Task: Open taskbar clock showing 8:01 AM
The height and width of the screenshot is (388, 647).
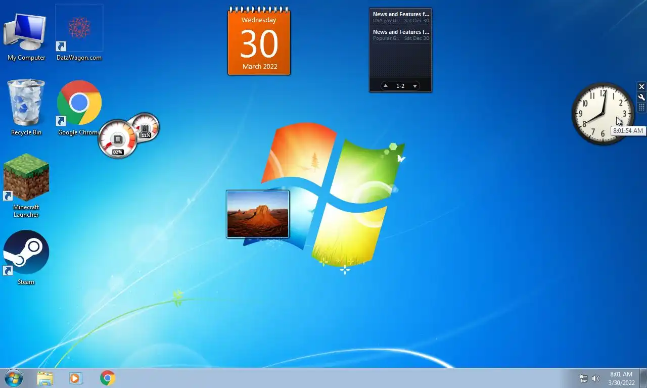Action: (621, 378)
